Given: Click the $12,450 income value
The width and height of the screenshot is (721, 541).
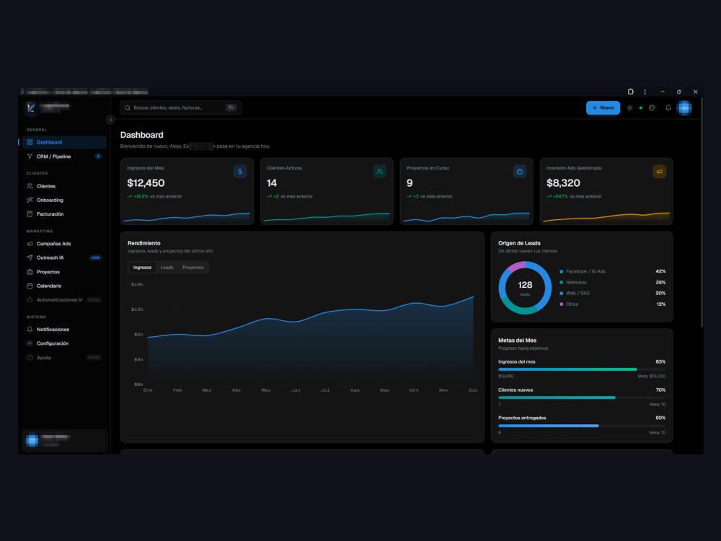Looking at the screenshot, I should [x=146, y=183].
